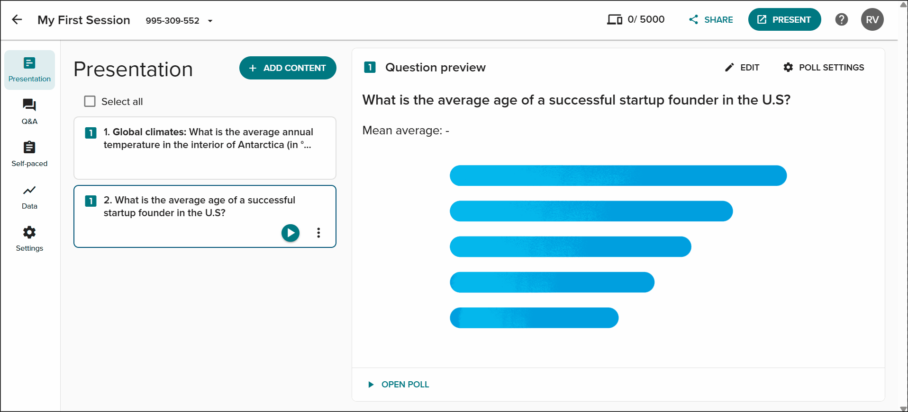Open the Q&A sidebar tab
Screen dimensions: 908x412
29,112
